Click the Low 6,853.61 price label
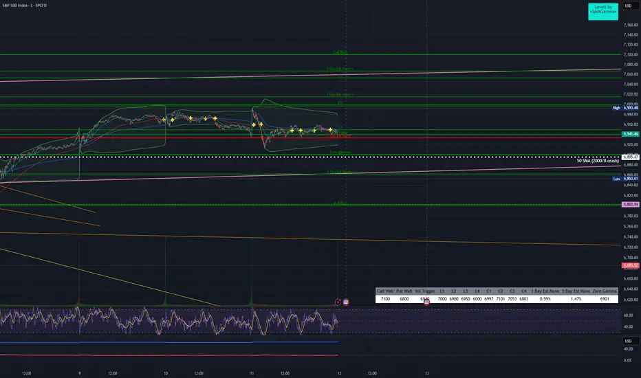Screen dimensions: 641x378 click(625, 179)
